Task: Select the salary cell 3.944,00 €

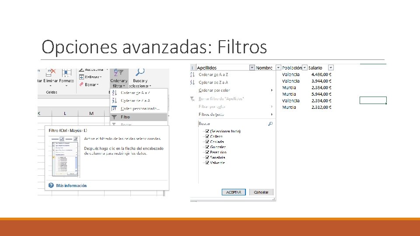Action: coord(321,81)
